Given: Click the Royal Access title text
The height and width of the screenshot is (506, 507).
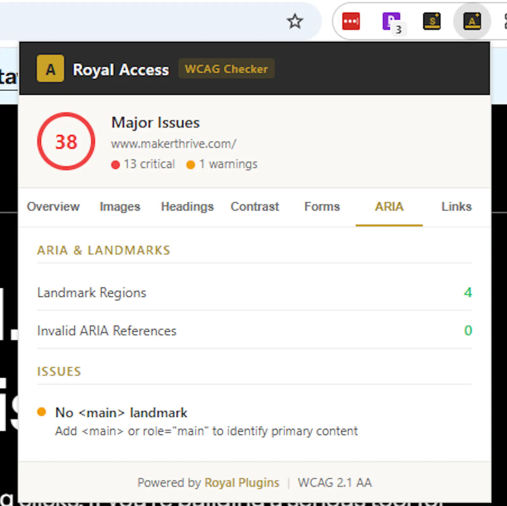Looking at the screenshot, I should tap(121, 69).
